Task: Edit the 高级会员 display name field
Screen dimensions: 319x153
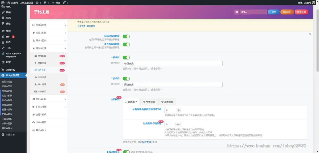Action: [x=173, y=84]
